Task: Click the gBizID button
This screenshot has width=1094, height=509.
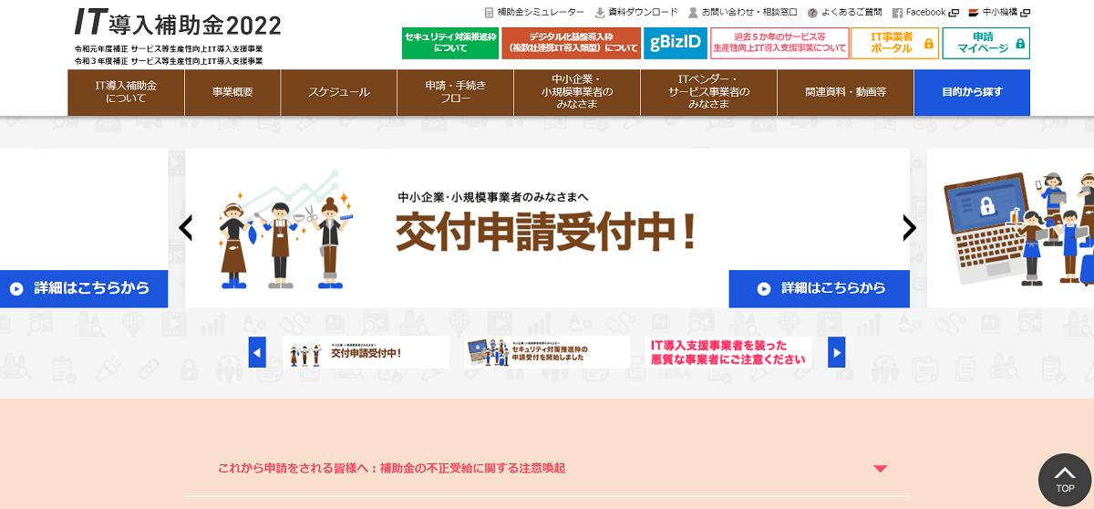Action: click(x=676, y=43)
